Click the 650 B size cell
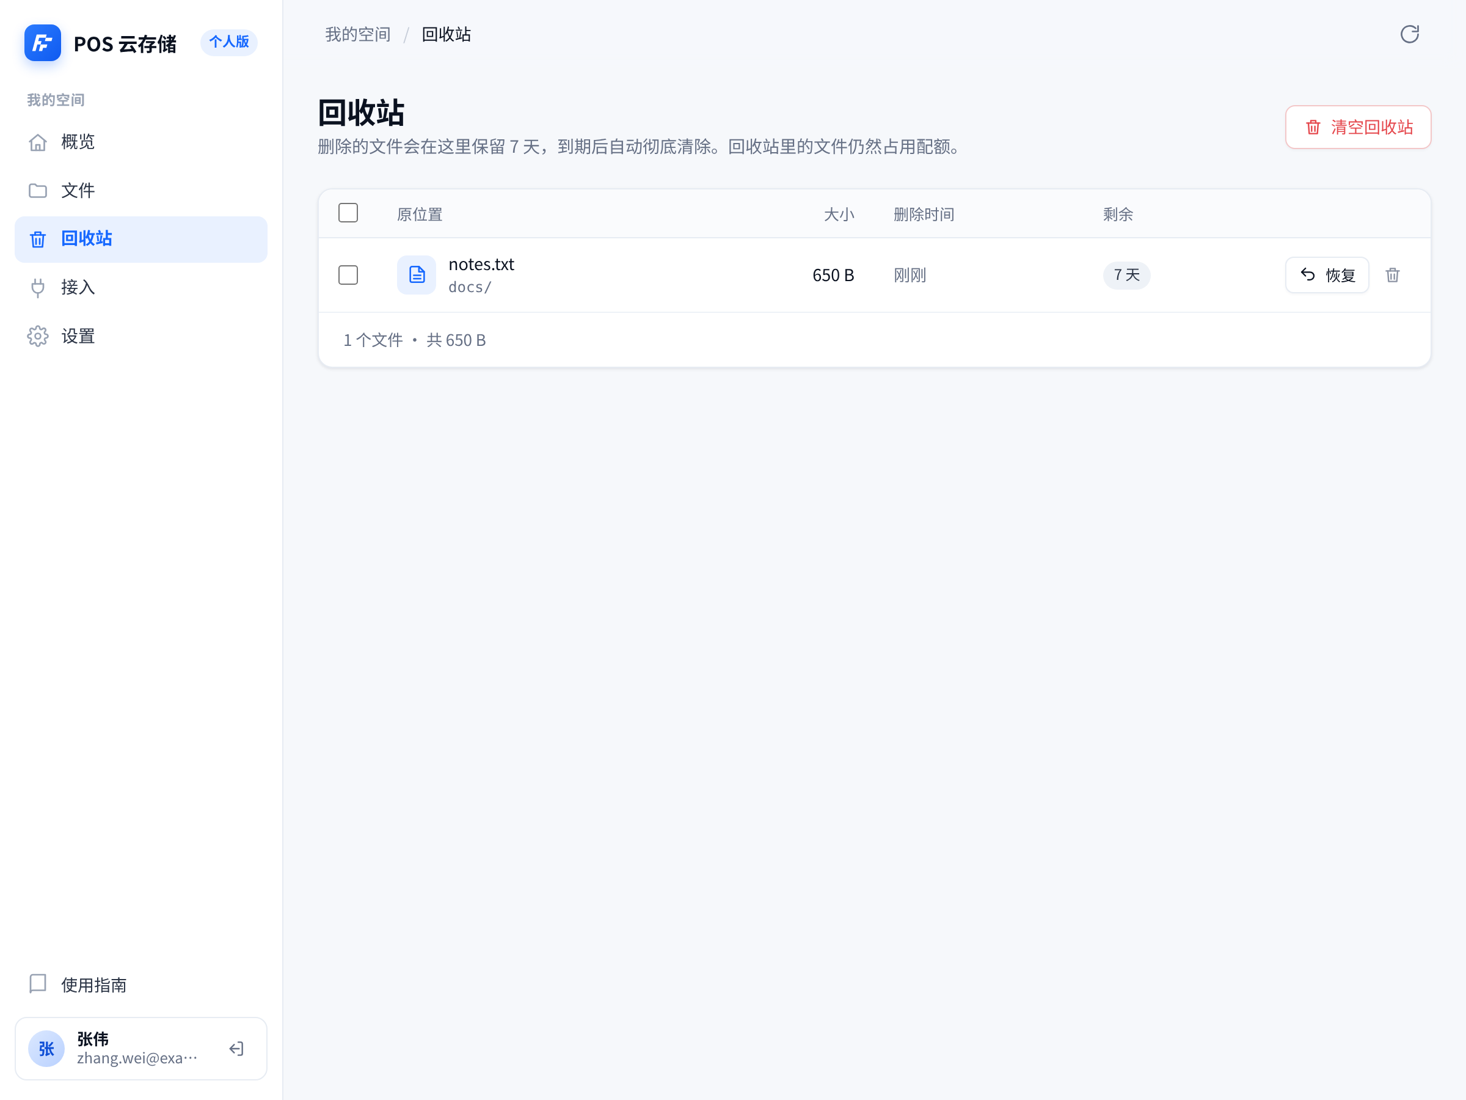1466x1100 pixels. (x=833, y=275)
